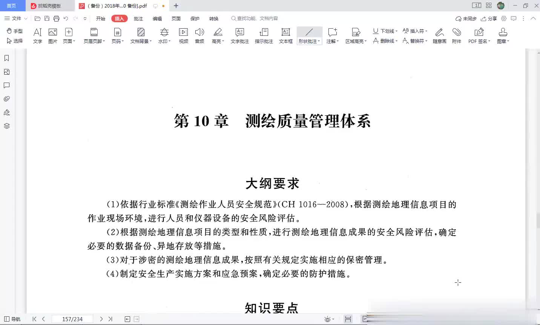This screenshot has height=325, width=540.
Task: Go to the next page arrow
Action: [x=101, y=319]
